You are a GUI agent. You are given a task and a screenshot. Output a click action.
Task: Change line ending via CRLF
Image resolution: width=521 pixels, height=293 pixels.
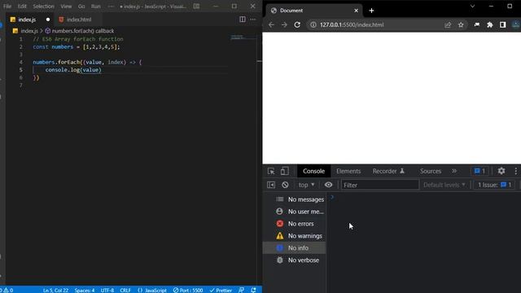[125, 290]
